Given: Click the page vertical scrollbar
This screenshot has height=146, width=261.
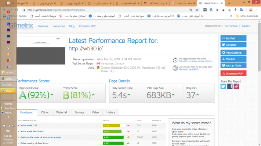Looking at the screenshot, I should pyautogui.click(x=259, y=47).
